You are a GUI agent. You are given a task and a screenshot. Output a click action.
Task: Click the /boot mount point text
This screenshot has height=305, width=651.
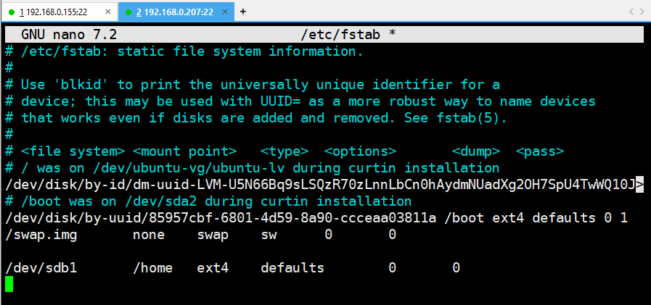click(464, 218)
